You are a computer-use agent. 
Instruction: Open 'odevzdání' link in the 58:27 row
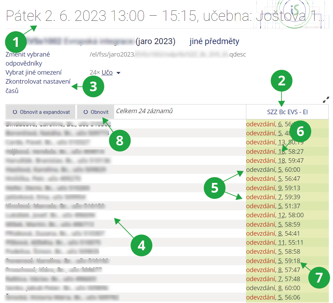click(261, 151)
